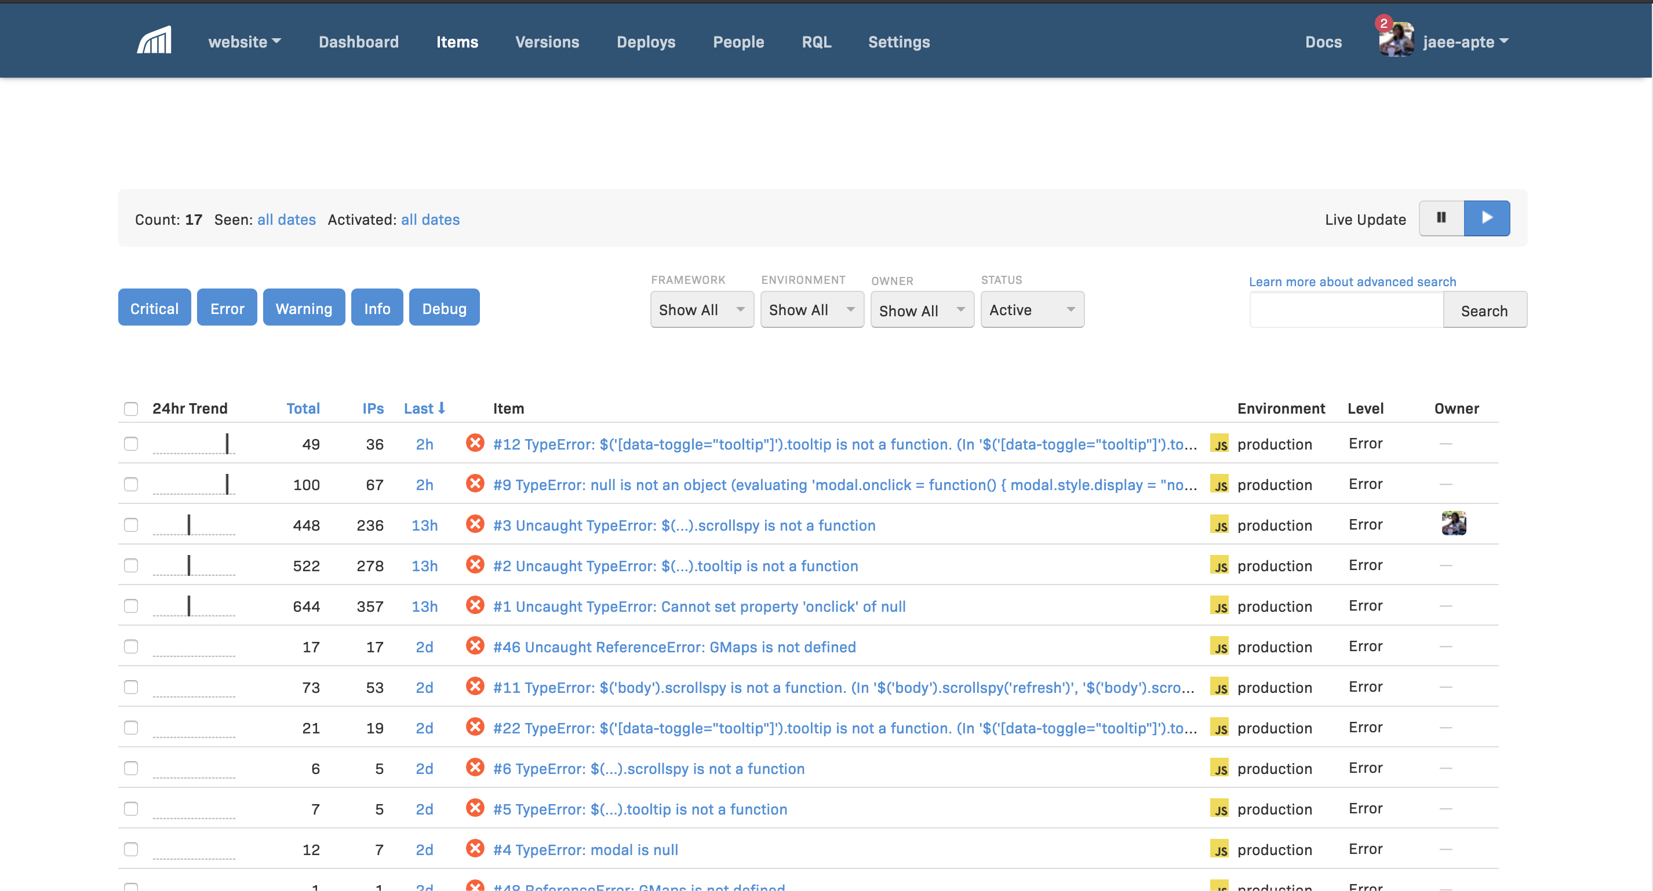Resume live update with play button
The height and width of the screenshot is (891, 1653).
[x=1487, y=218]
